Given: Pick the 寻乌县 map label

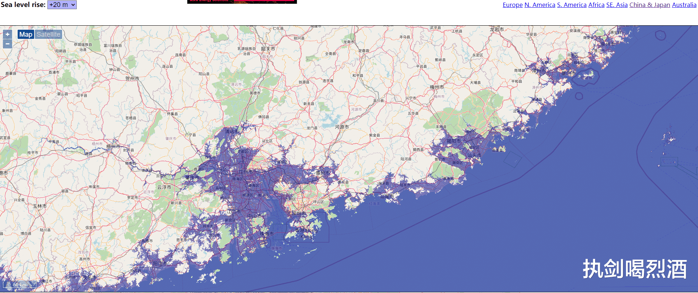Looking at the screenshot, I should tap(404, 37).
